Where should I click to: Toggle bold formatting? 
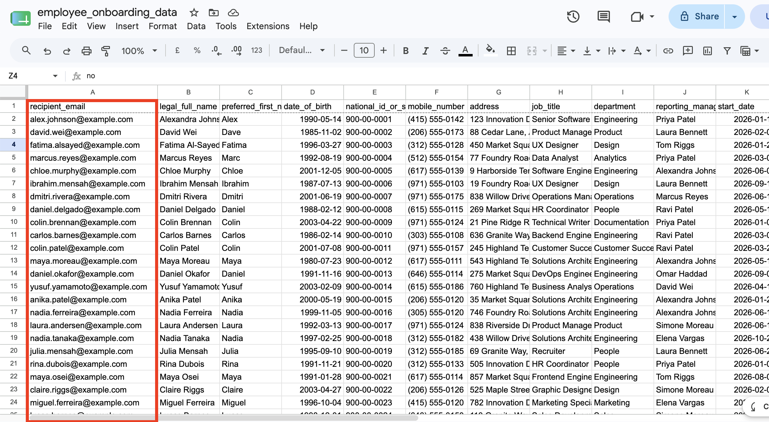pyautogui.click(x=406, y=51)
